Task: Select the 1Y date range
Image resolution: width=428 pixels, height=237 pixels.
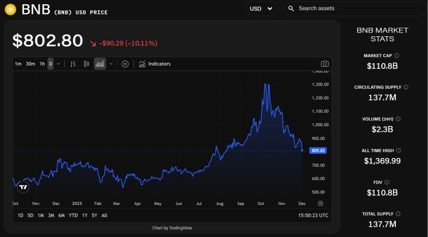Action: coord(85,215)
